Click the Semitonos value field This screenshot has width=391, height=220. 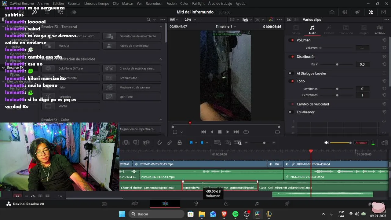tap(362, 89)
